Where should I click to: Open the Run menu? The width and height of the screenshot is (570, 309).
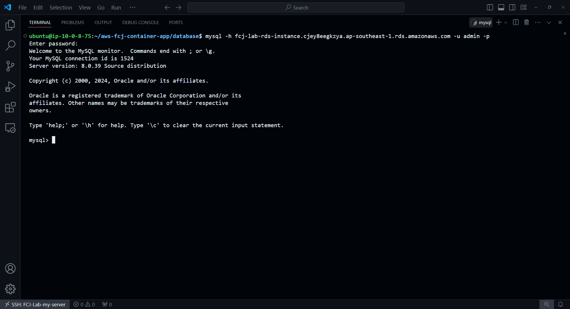[116, 7]
